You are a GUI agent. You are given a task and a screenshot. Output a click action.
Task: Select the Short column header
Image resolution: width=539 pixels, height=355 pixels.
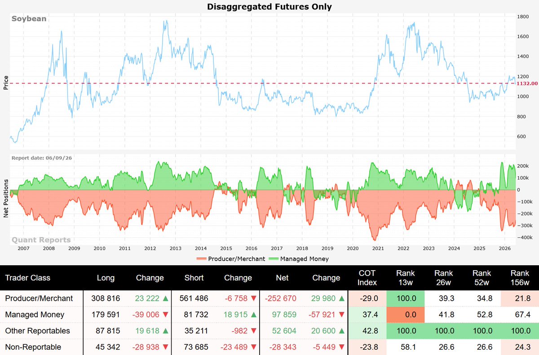click(x=194, y=278)
